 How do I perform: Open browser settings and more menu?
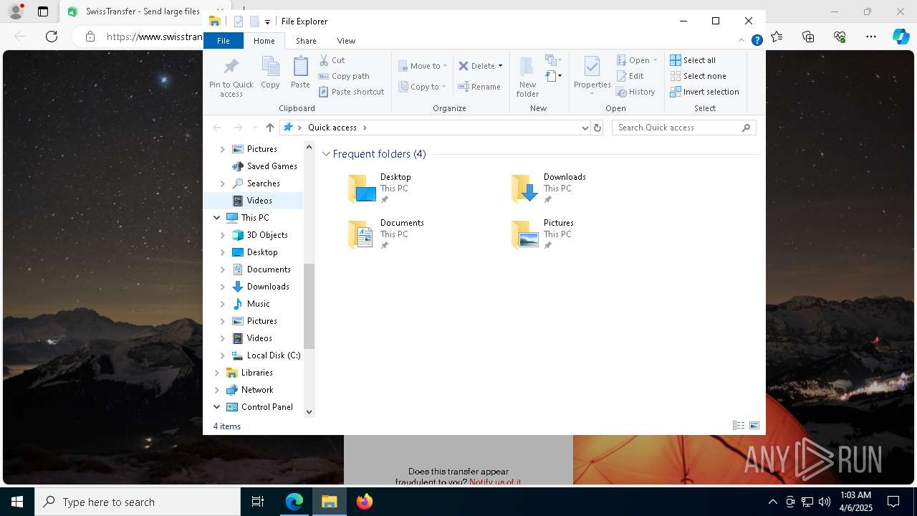[x=871, y=37]
